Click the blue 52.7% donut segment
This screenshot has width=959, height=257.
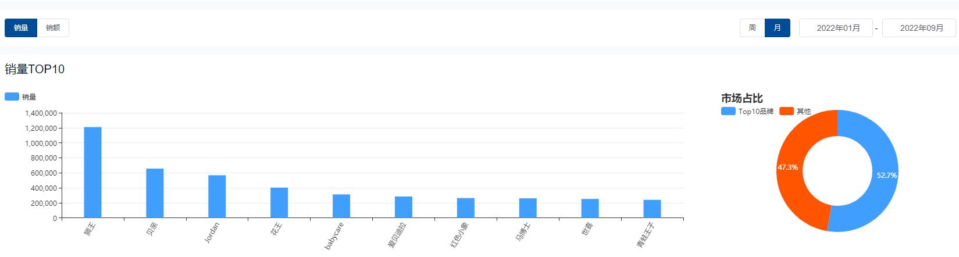[x=886, y=174]
